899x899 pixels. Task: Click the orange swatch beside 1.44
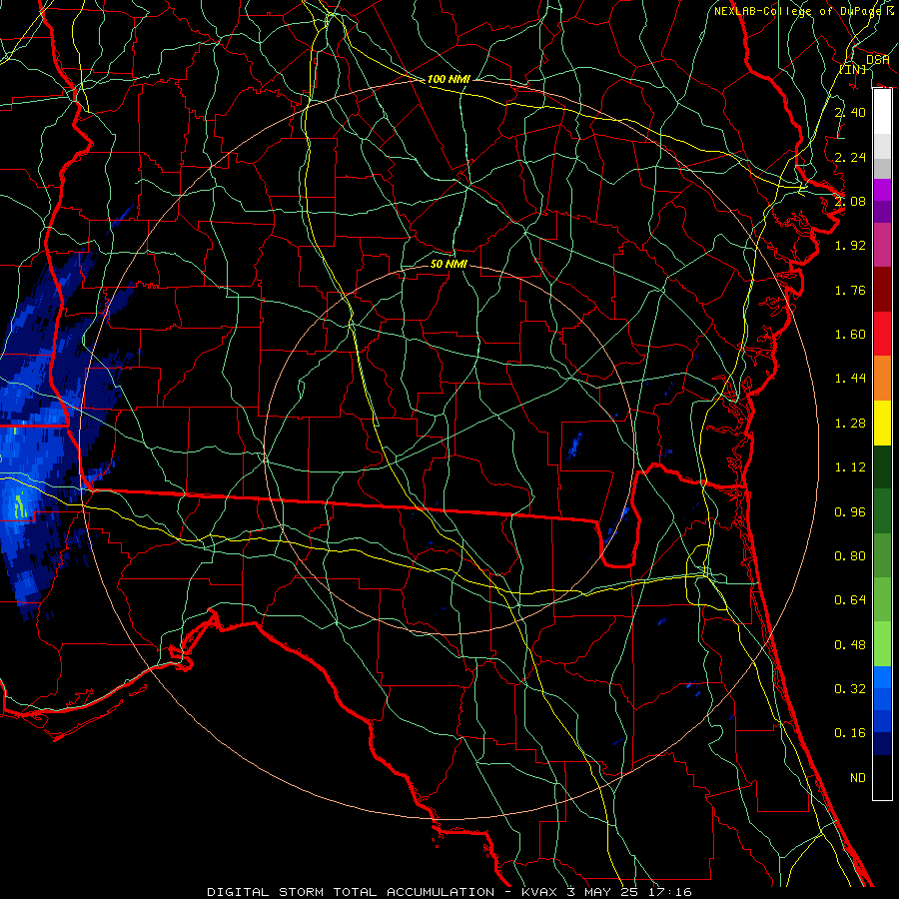pyautogui.click(x=882, y=379)
